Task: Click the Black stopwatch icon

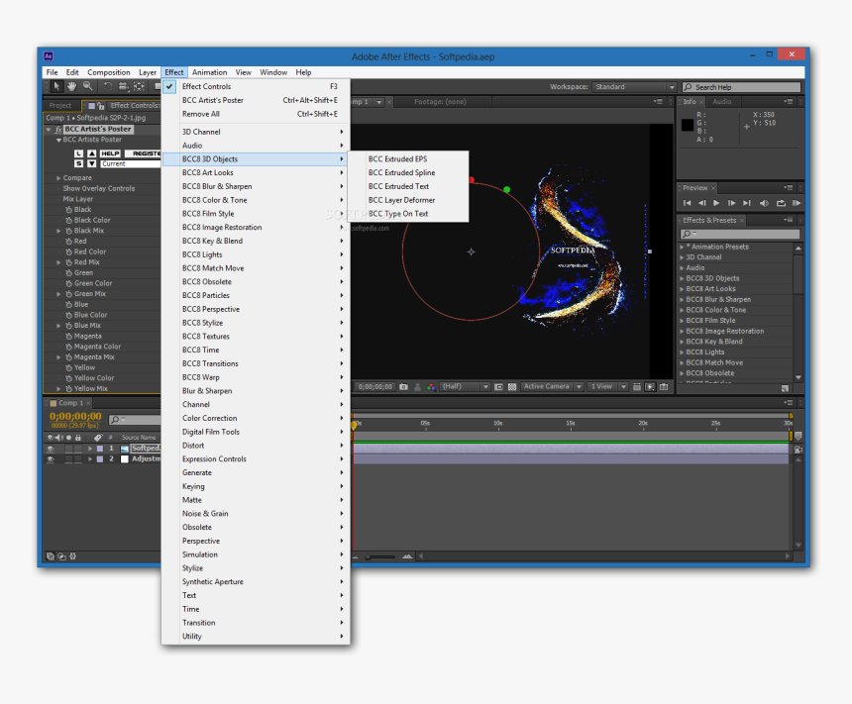Action: [69, 210]
